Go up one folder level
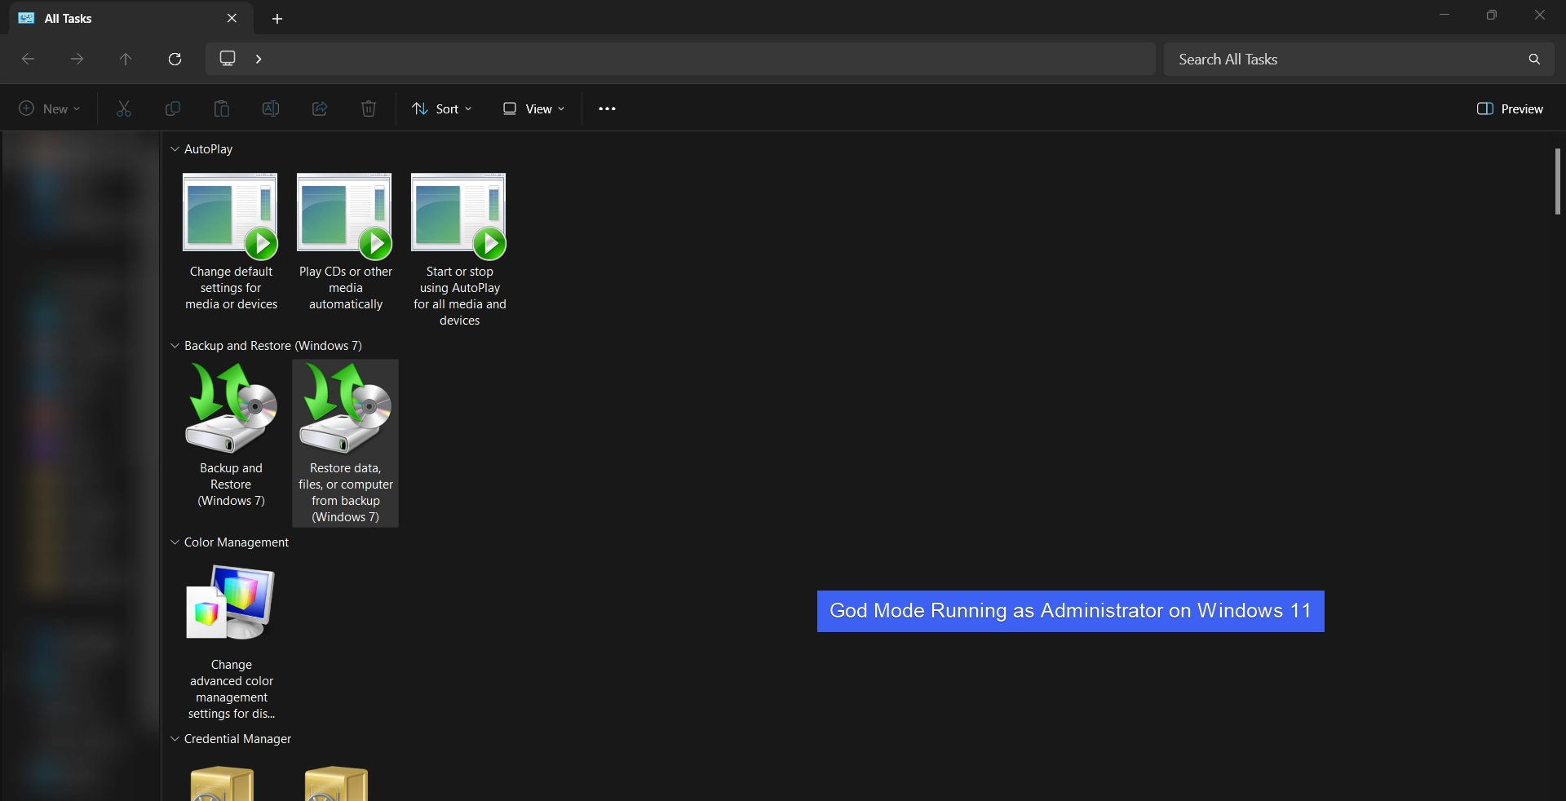 pyautogui.click(x=126, y=59)
